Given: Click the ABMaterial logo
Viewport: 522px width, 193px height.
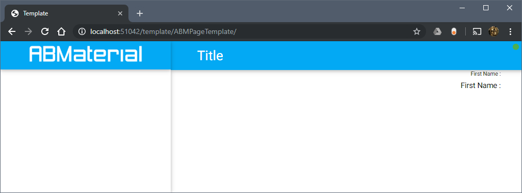Looking at the screenshot, I should pyautogui.click(x=86, y=54).
